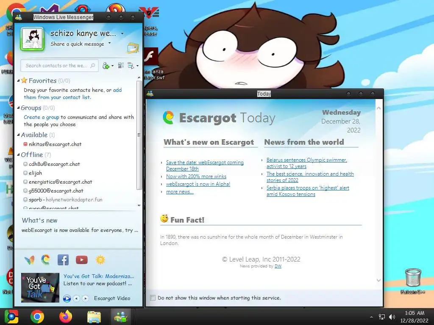Change contact list layout icon
The height and width of the screenshot is (325, 434).
point(121,66)
